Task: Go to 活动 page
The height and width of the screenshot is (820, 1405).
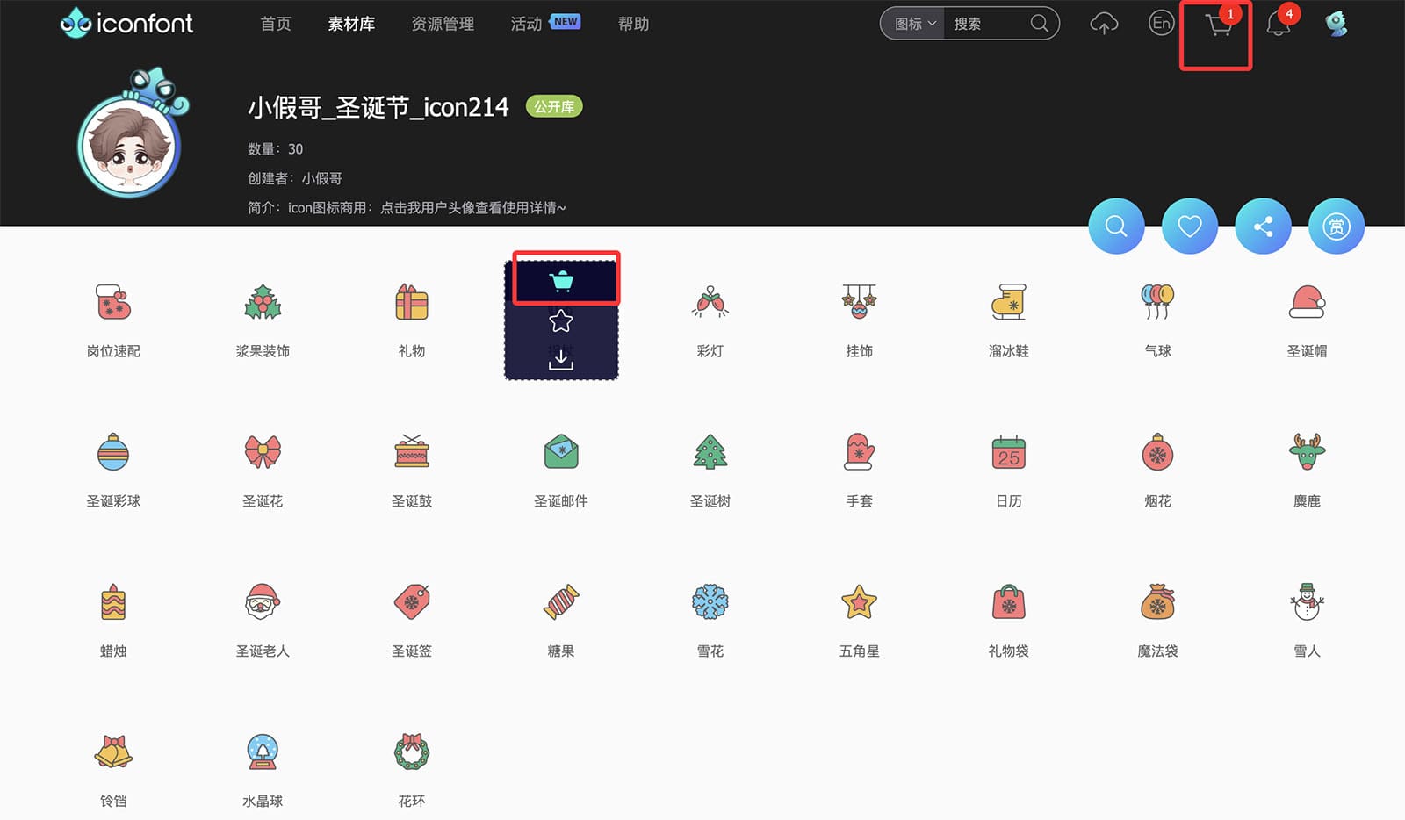Action: point(527,24)
